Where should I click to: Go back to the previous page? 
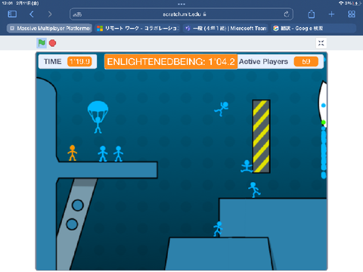pyautogui.click(x=32, y=14)
